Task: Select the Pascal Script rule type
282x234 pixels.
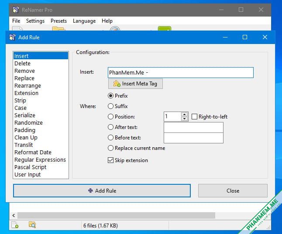Action: 41,167
